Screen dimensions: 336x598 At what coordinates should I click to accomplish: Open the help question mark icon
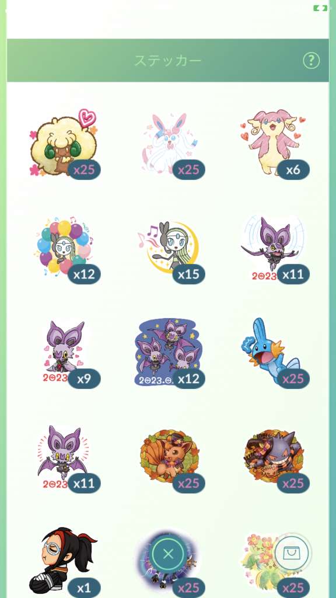point(311,60)
